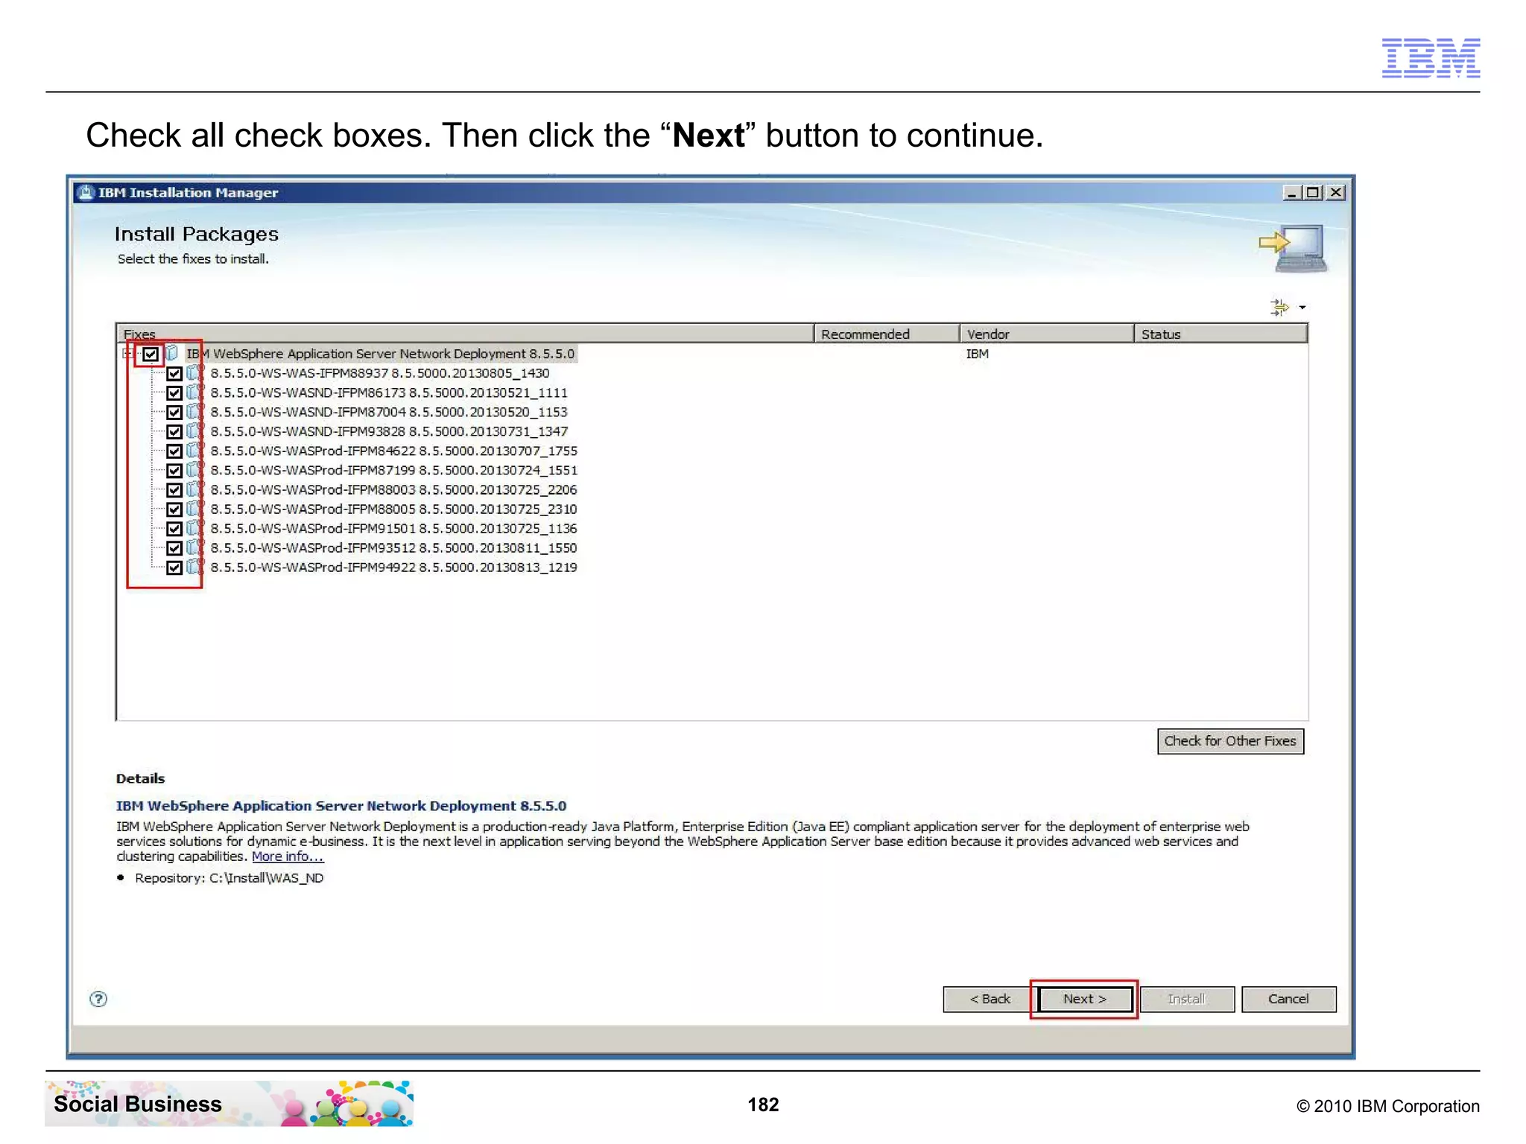Image resolution: width=1526 pixels, height=1144 pixels.
Task: Open the dropdown arrow beside the filter icon
Action: point(1302,308)
